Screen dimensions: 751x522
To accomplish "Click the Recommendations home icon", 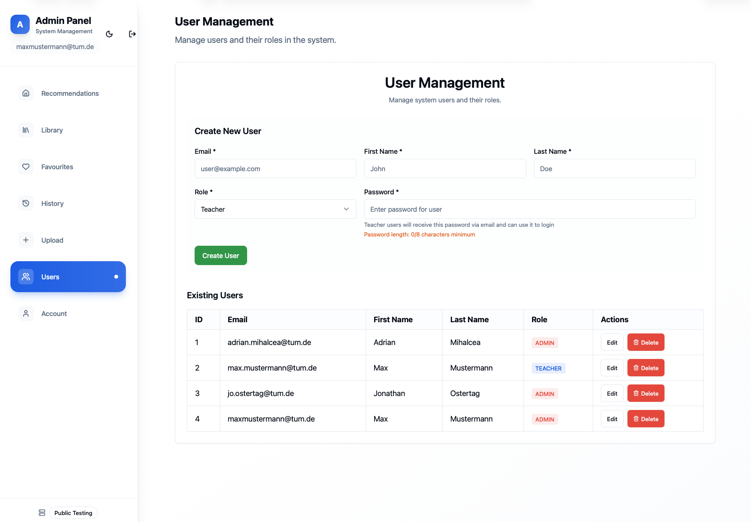I will [26, 93].
